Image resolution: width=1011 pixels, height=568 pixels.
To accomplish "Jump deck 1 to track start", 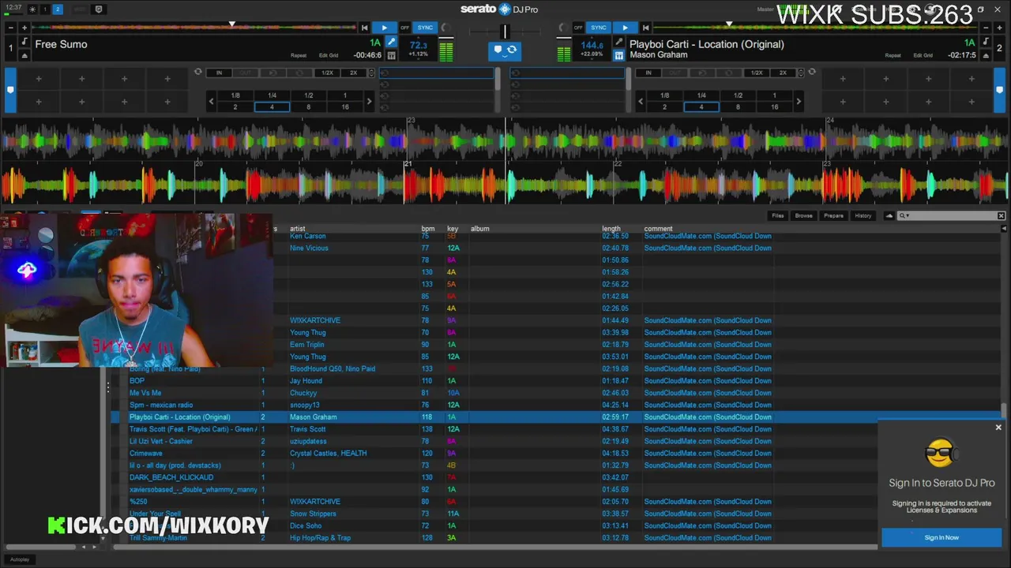I will click(364, 28).
